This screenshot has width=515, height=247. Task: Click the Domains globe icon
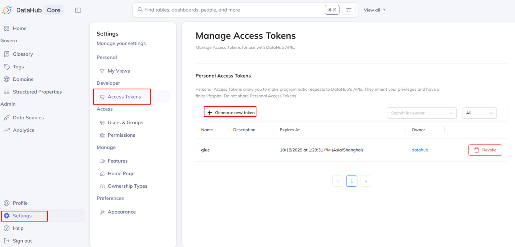point(7,79)
